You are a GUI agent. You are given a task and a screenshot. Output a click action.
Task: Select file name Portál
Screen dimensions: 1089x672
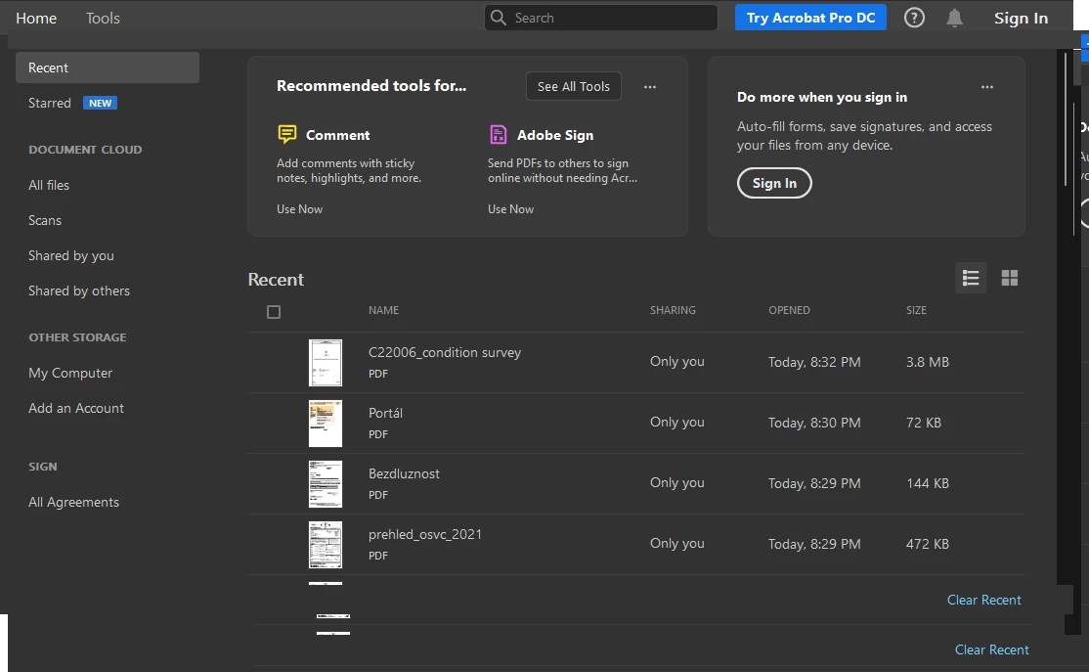coord(385,413)
